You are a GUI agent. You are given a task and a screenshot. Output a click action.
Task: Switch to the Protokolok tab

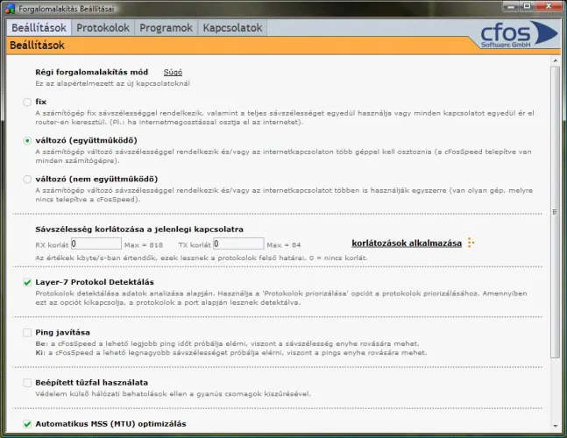coord(103,28)
